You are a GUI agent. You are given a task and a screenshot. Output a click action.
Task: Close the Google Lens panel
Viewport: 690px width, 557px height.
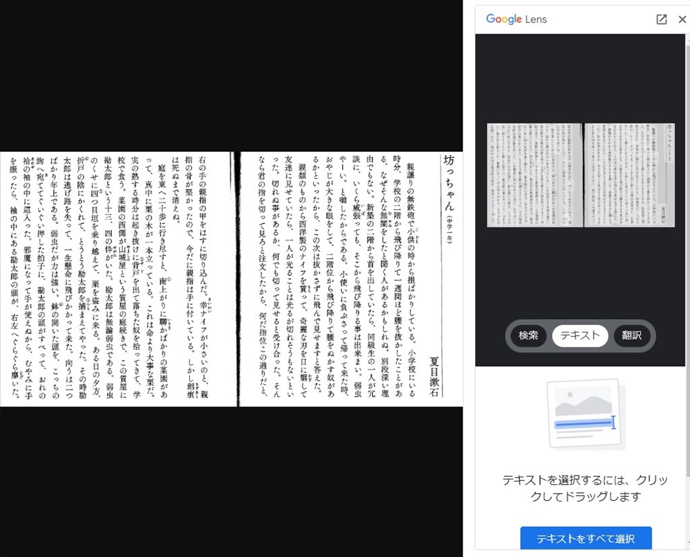[x=682, y=20]
